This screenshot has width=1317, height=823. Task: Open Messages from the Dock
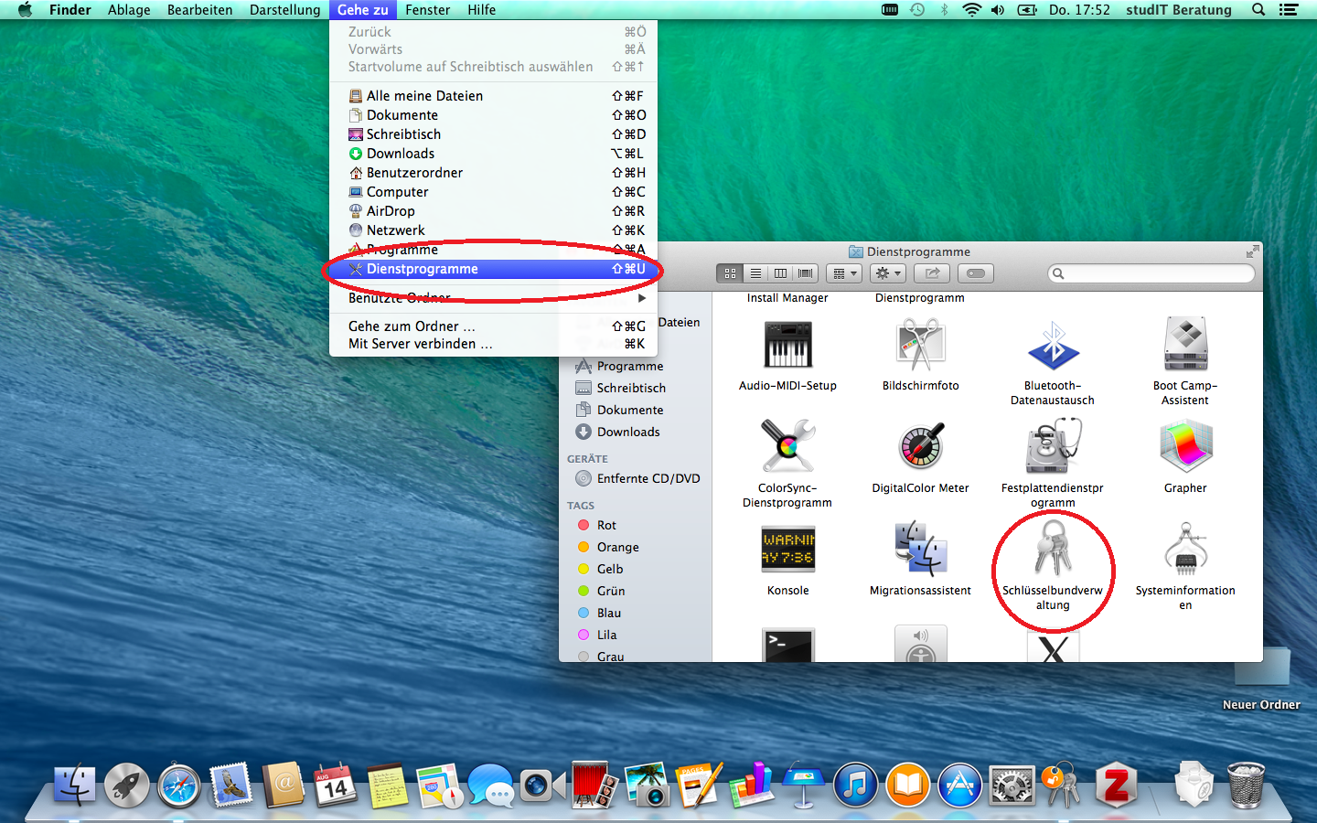[491, 785]
